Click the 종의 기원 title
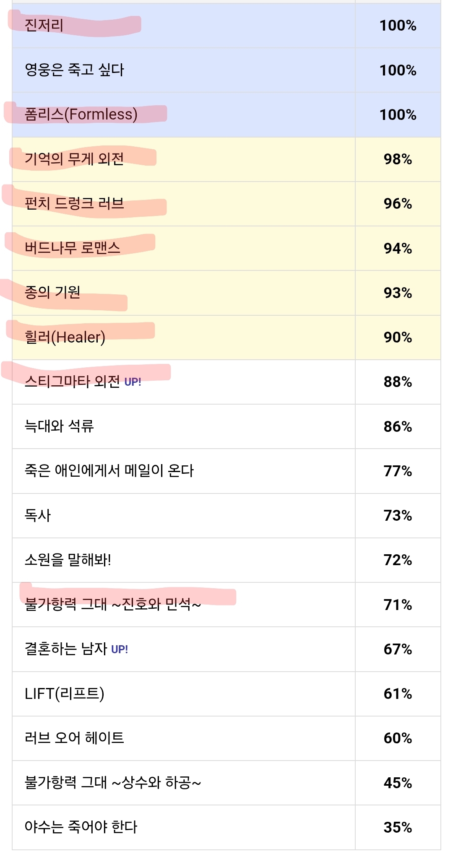Screen dimensions: 453x862 (x=52, y=292)
